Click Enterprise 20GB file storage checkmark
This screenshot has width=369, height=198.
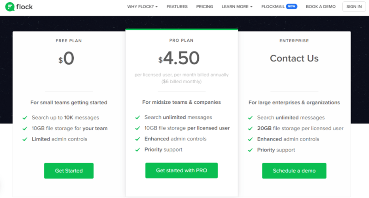pyautogui.click(x=250, y=128)
